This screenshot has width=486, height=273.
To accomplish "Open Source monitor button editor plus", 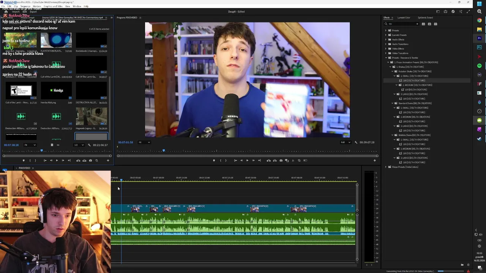I will (108, 160).
